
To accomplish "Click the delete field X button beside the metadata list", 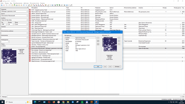I will pyautogui.click(x=98, y=44).
